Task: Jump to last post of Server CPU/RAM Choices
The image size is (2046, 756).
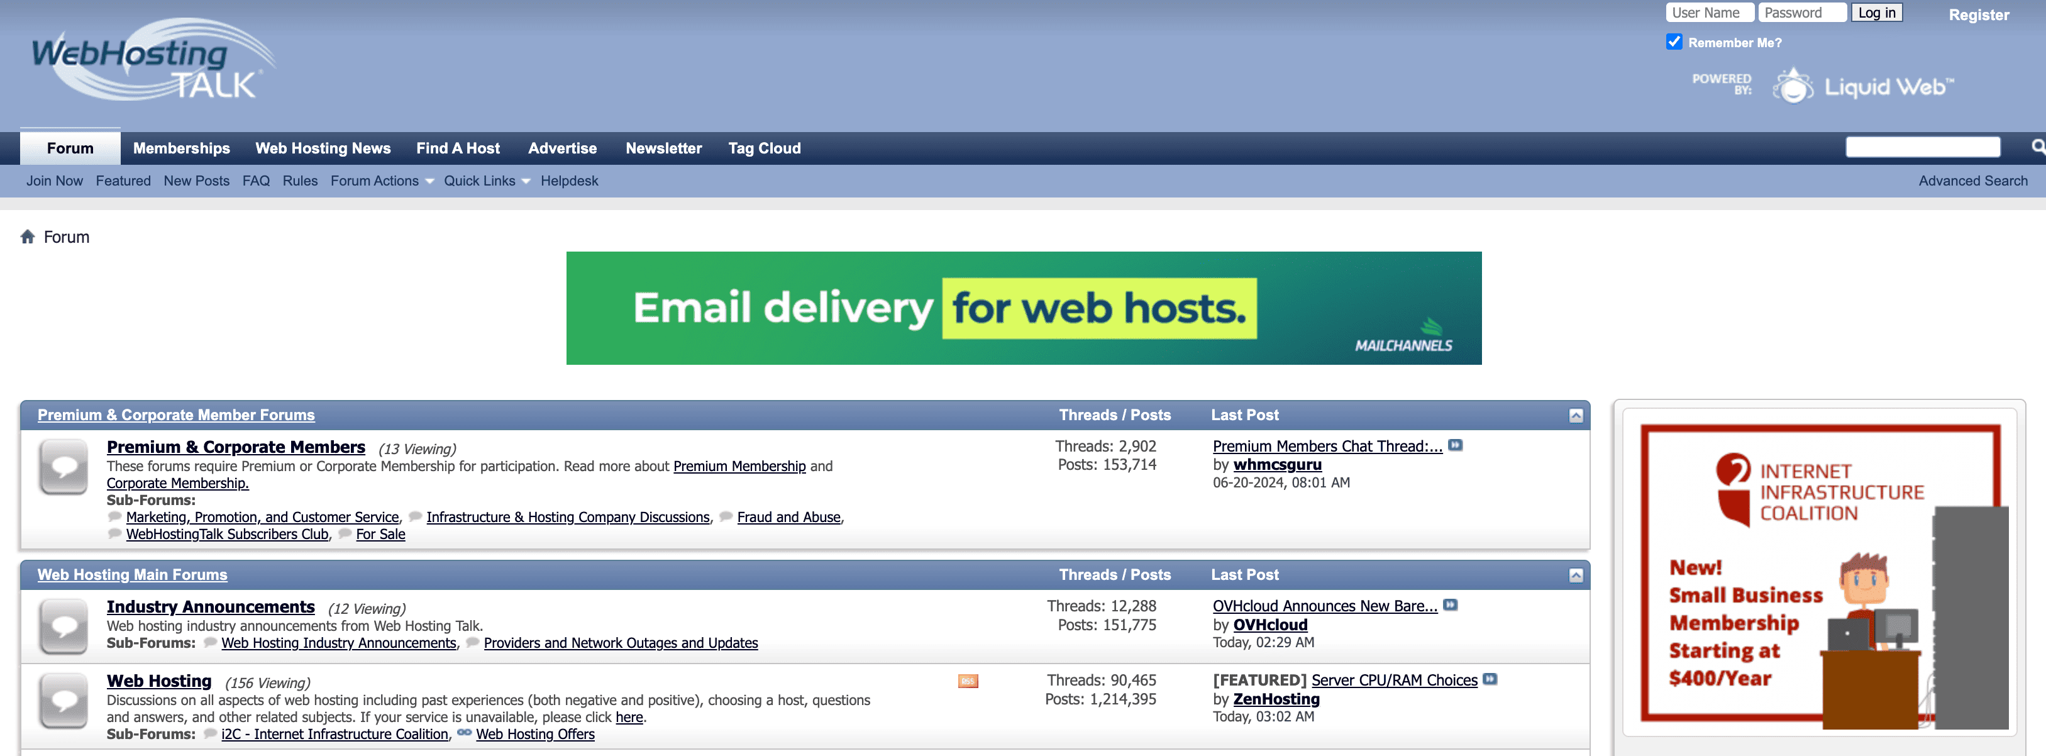Action: coord(1489,679)
